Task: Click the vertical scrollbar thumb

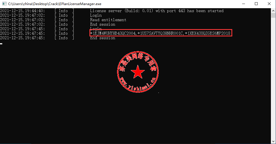Action: click(x=273, y=15)
